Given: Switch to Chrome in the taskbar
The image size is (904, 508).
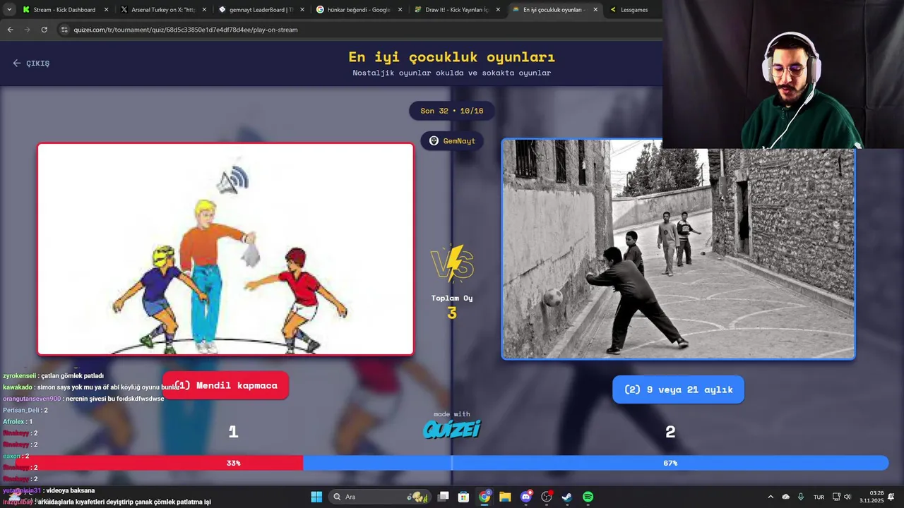Looking at the screenshot, I should (484, 497).
